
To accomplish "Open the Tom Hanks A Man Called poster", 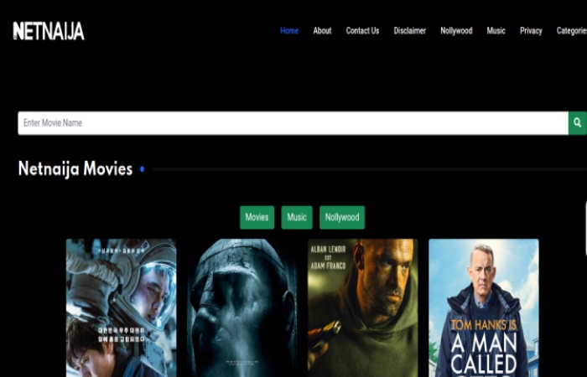I will click(484, 307).
